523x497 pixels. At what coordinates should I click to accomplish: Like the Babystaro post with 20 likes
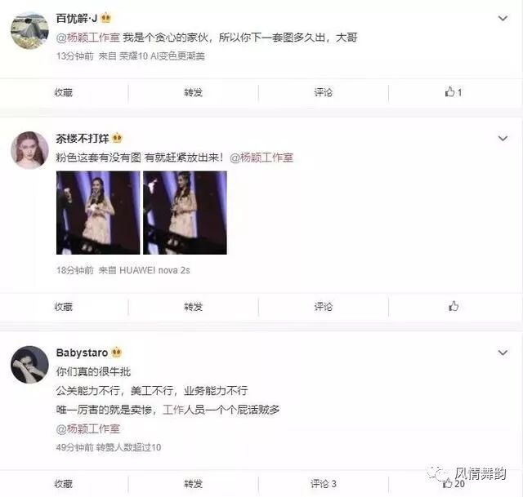coord(454,483)
